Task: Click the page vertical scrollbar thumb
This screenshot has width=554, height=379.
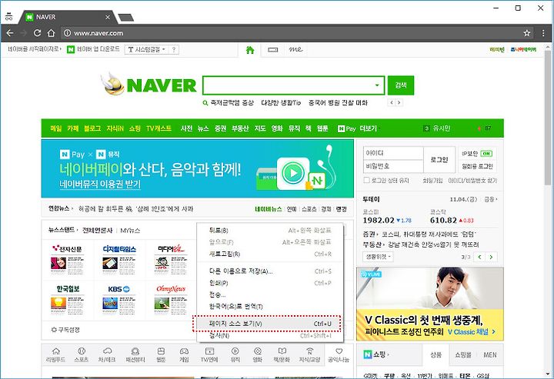Action: coord(548,116)
